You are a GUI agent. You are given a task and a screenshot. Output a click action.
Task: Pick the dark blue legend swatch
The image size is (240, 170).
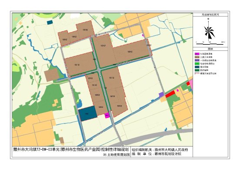(x=197, y=67)
